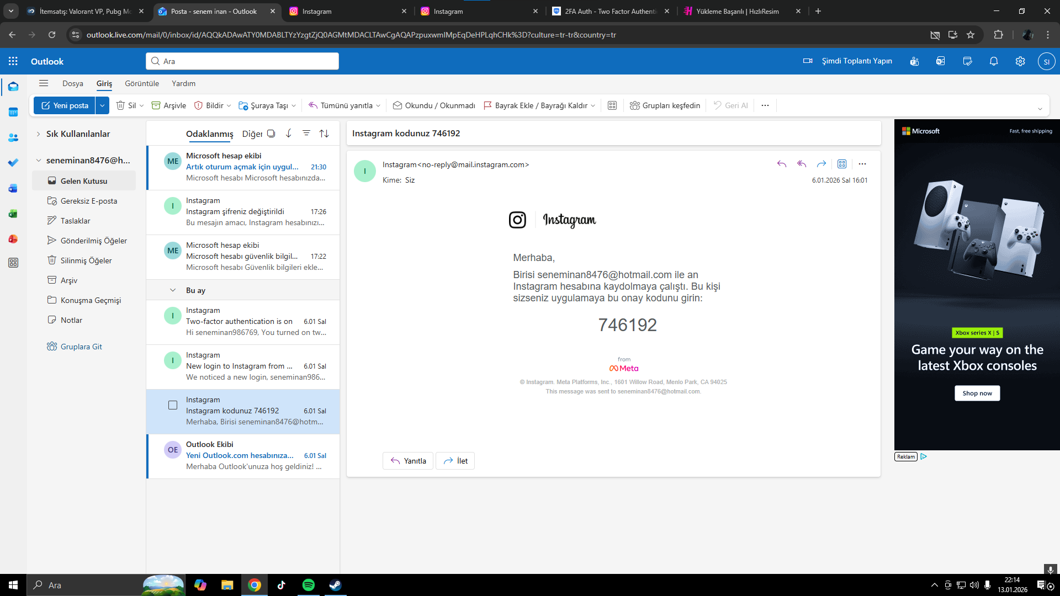Screen dimensions: 1060x596
Task: Open the Outlook app launcher grid
Action: click(x=13, y=61)
